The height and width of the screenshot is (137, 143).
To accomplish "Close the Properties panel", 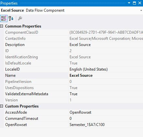I will 140,3.
